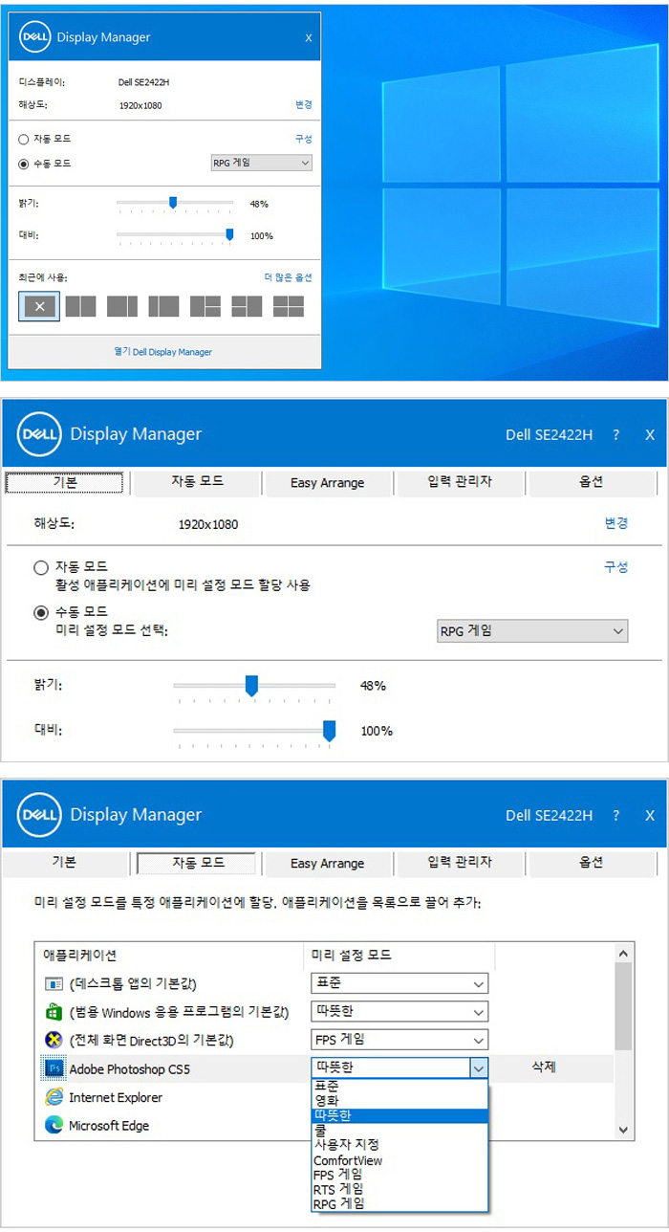This screenshot has height=1232, width=669.
Task: Click 삭제 next to Adobe Photoshop CS5
Action: 544,1067
